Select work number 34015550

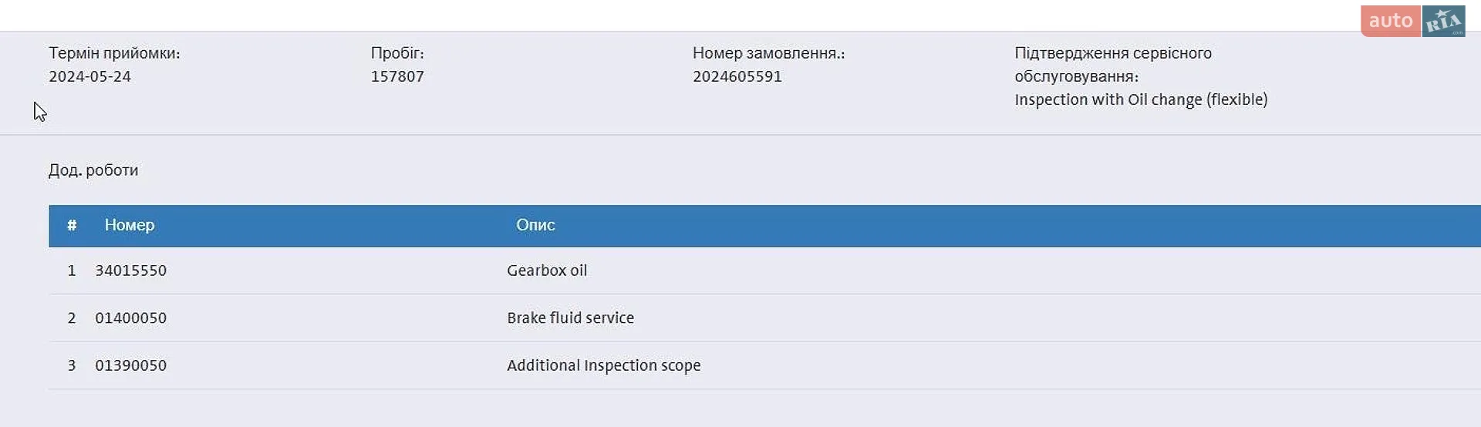[x=131, y=271]
